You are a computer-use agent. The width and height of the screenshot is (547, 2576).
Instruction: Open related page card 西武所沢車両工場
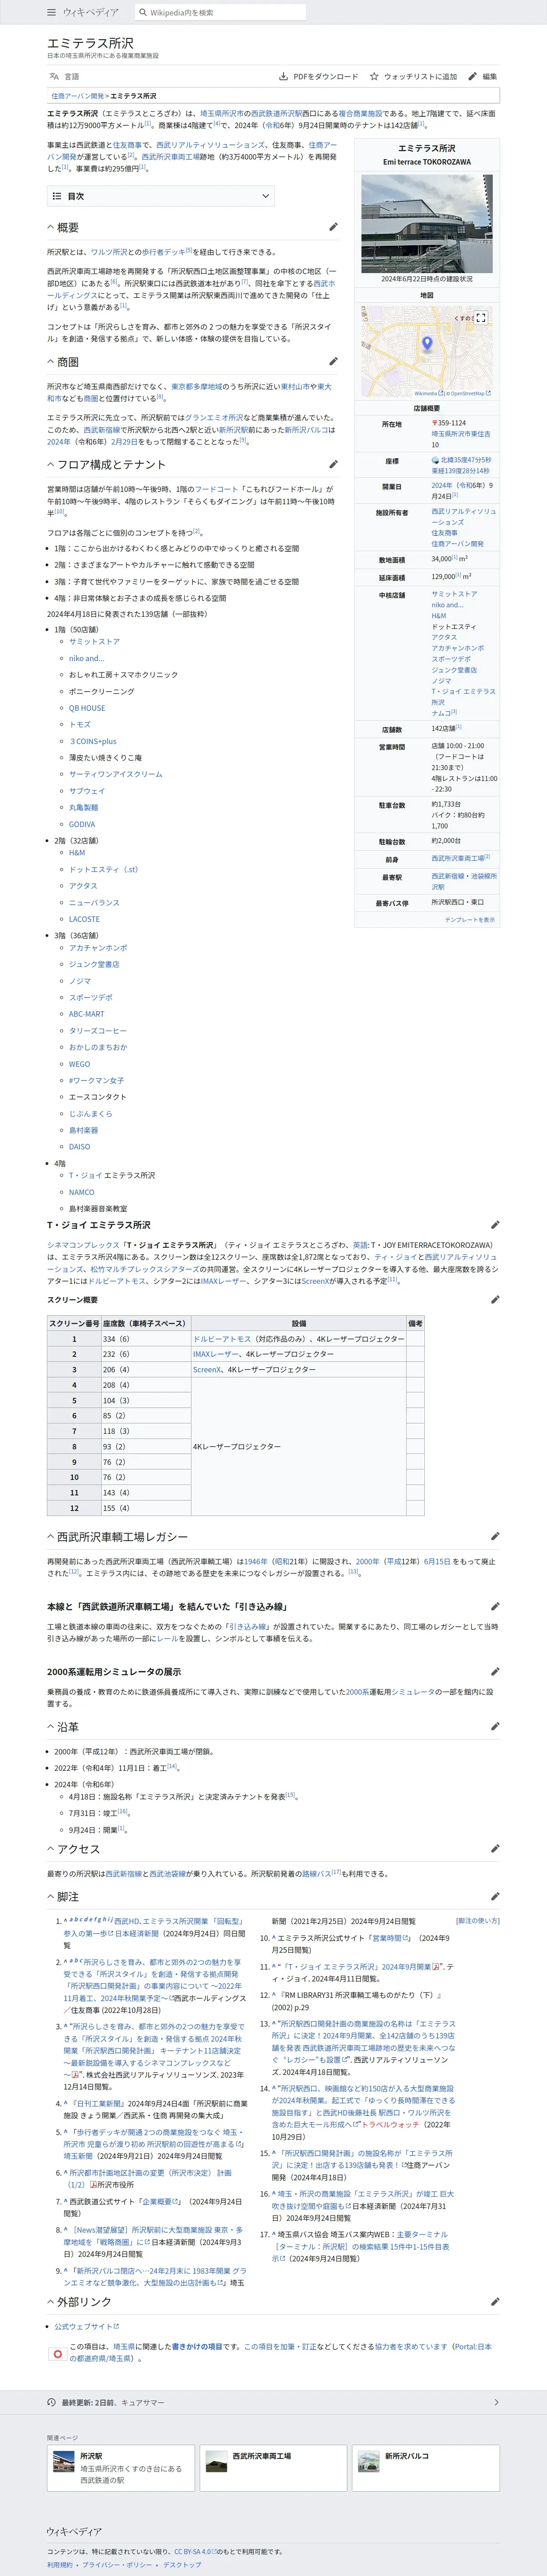(x=273, y=2467)
